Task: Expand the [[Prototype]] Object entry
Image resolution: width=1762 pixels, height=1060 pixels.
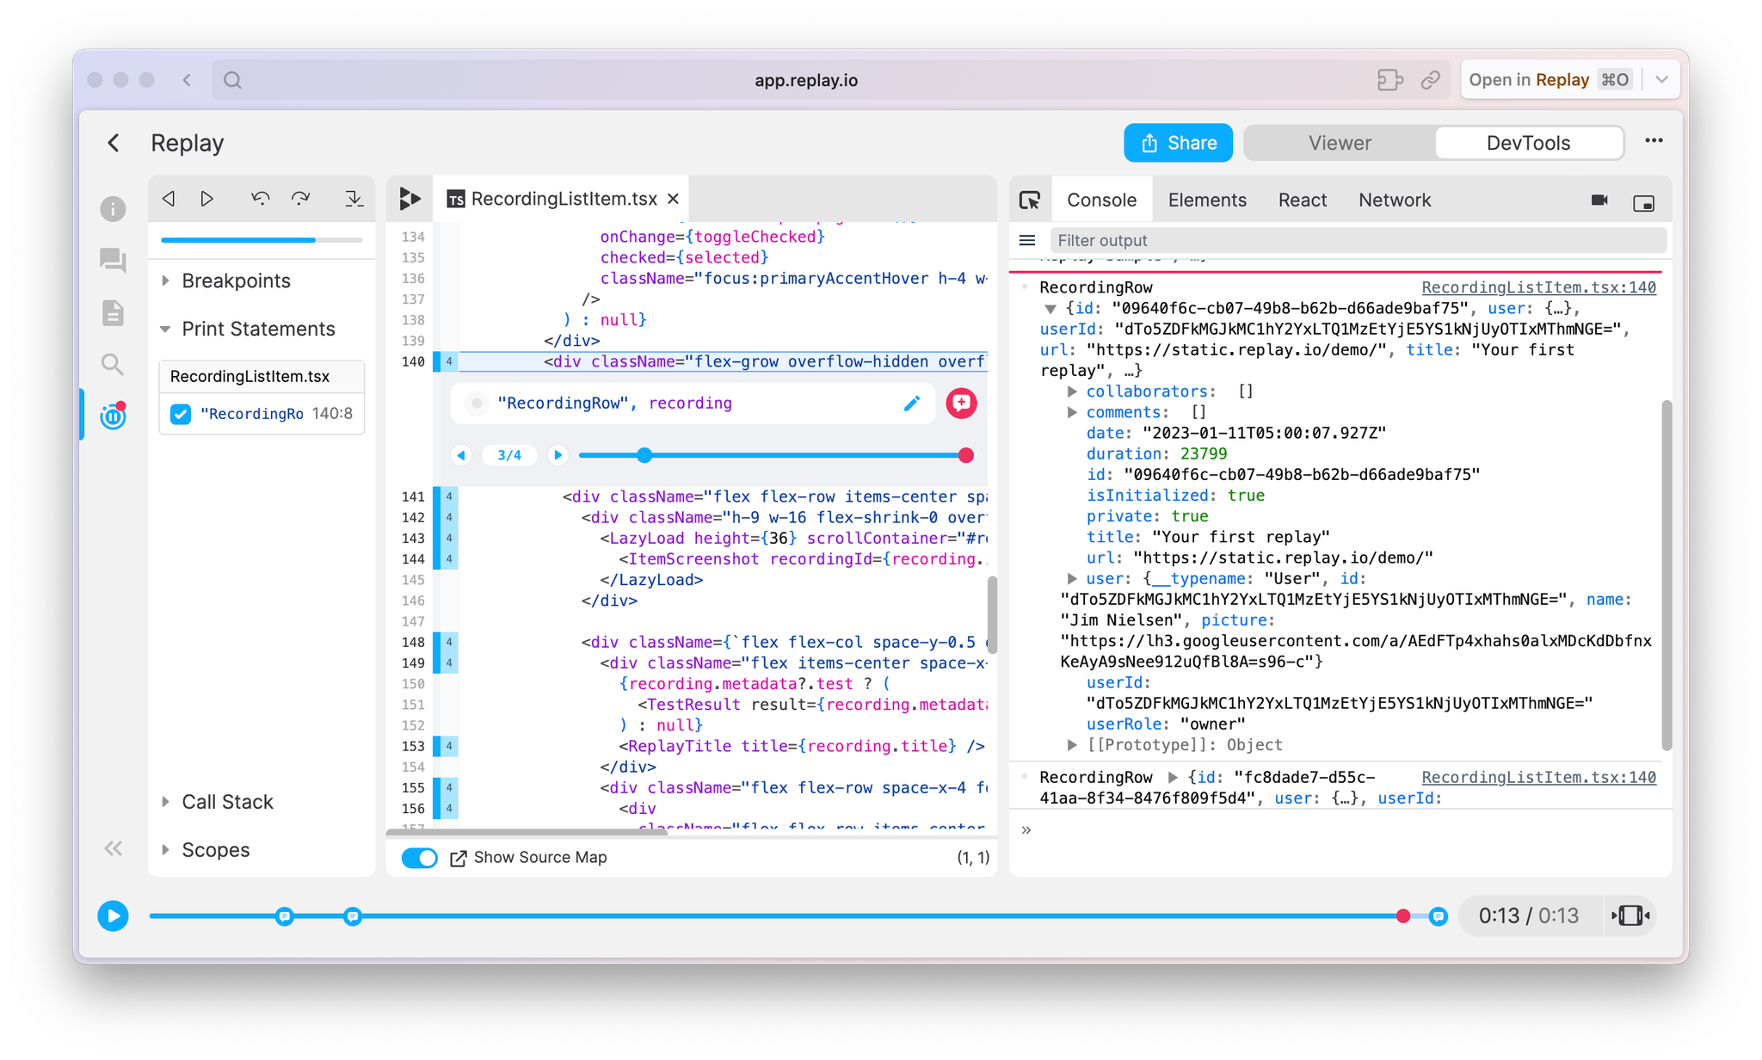Action: tap(1072, 744)
